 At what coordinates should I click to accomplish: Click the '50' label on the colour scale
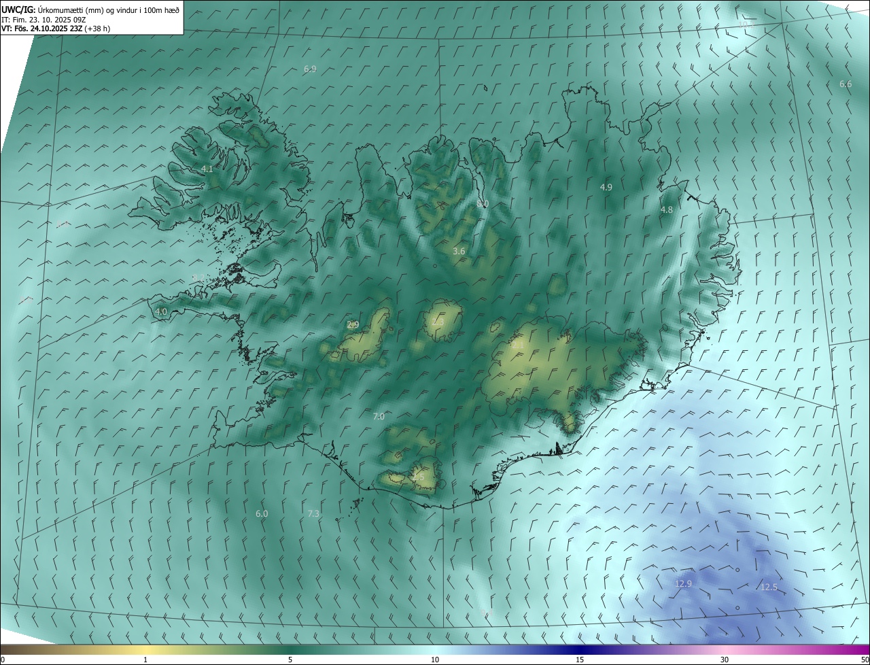pyautogui.click(x=865, y=660)
